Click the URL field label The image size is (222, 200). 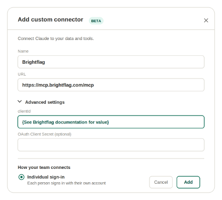22,74
